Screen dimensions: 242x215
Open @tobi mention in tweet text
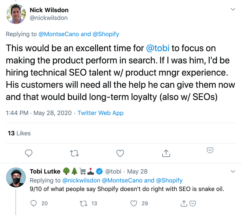click(x=158, y=48)
